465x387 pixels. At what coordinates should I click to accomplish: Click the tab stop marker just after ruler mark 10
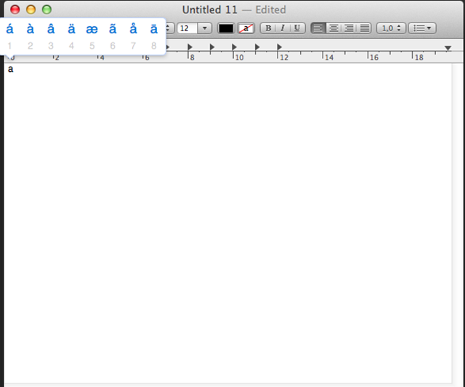point(257,46)
